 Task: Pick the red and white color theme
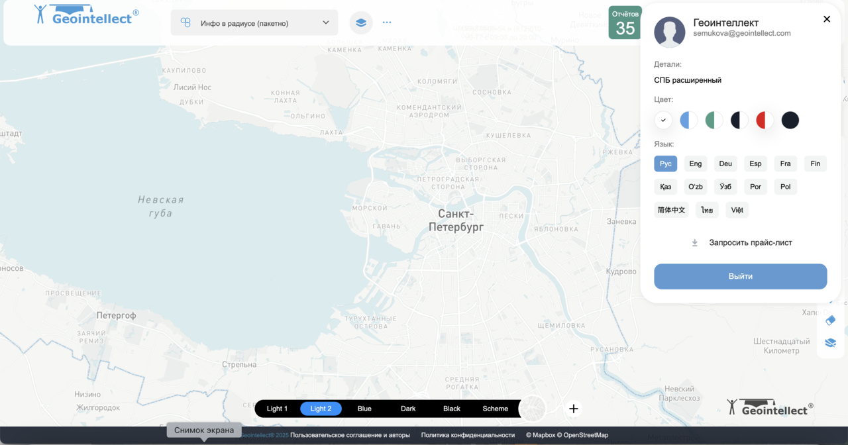coord(765,120)
